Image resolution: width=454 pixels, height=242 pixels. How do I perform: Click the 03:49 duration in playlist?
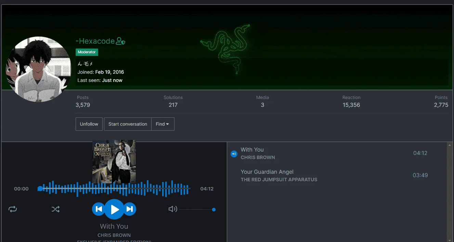coord(420,175)
